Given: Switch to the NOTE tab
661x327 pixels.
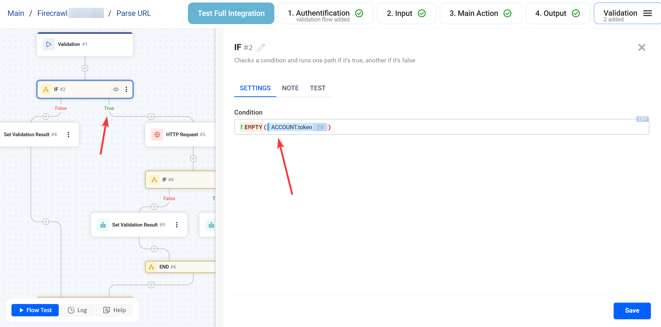Looking at the screenshot, I should [x=290, y=88].
